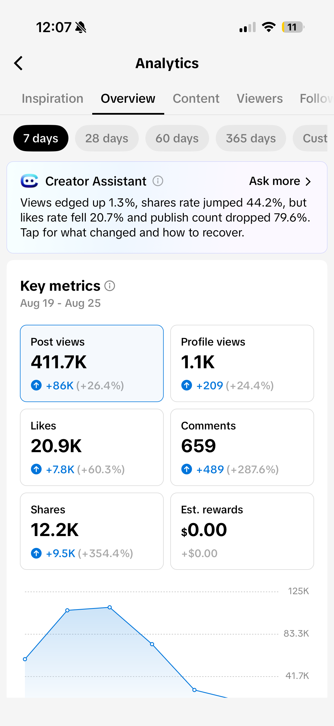Tap the Wi-Fi status icon
334x726 pixels.
point(269,27)
